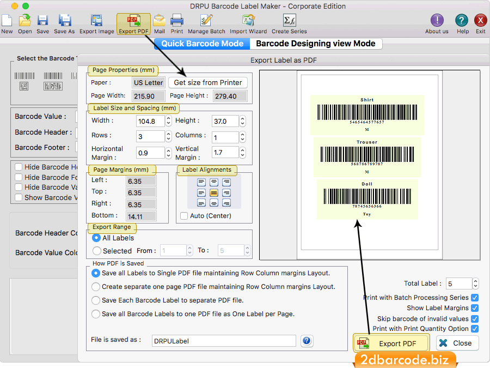Select bottom-center label alignment

point(214,203)
